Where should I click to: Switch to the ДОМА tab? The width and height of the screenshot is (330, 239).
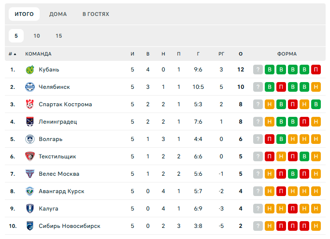[58, 14]
